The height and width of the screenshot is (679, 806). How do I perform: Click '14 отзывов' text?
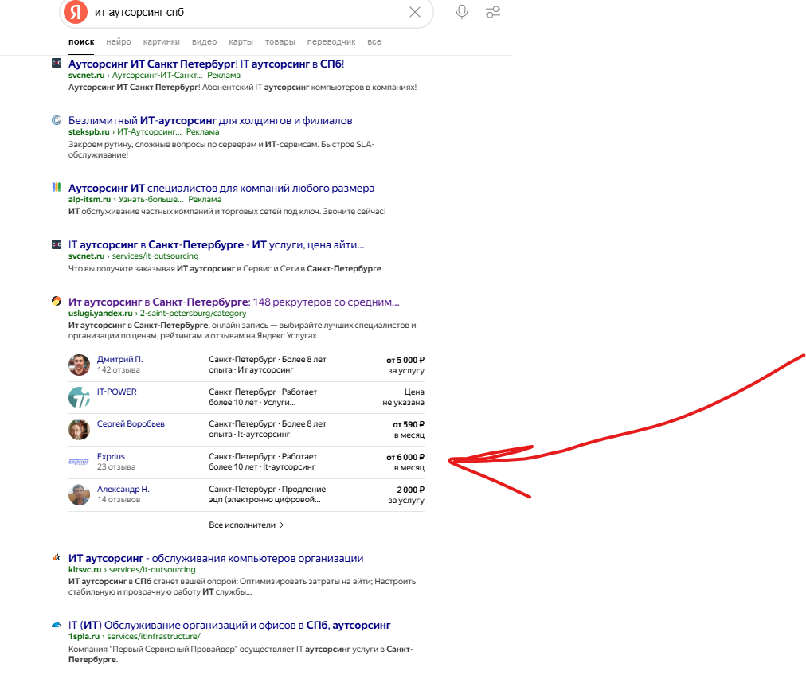pos(118,499)
